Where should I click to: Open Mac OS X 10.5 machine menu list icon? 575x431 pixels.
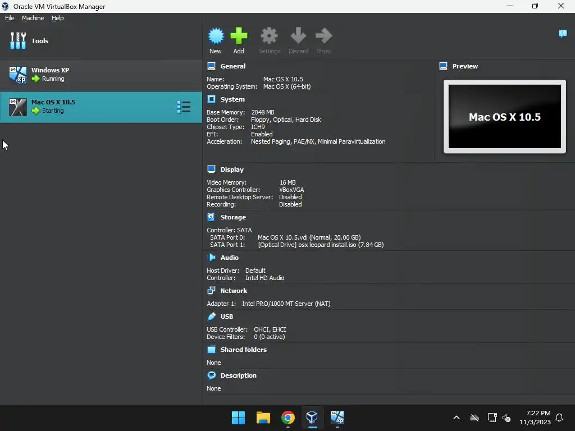[x=184, y=107]
